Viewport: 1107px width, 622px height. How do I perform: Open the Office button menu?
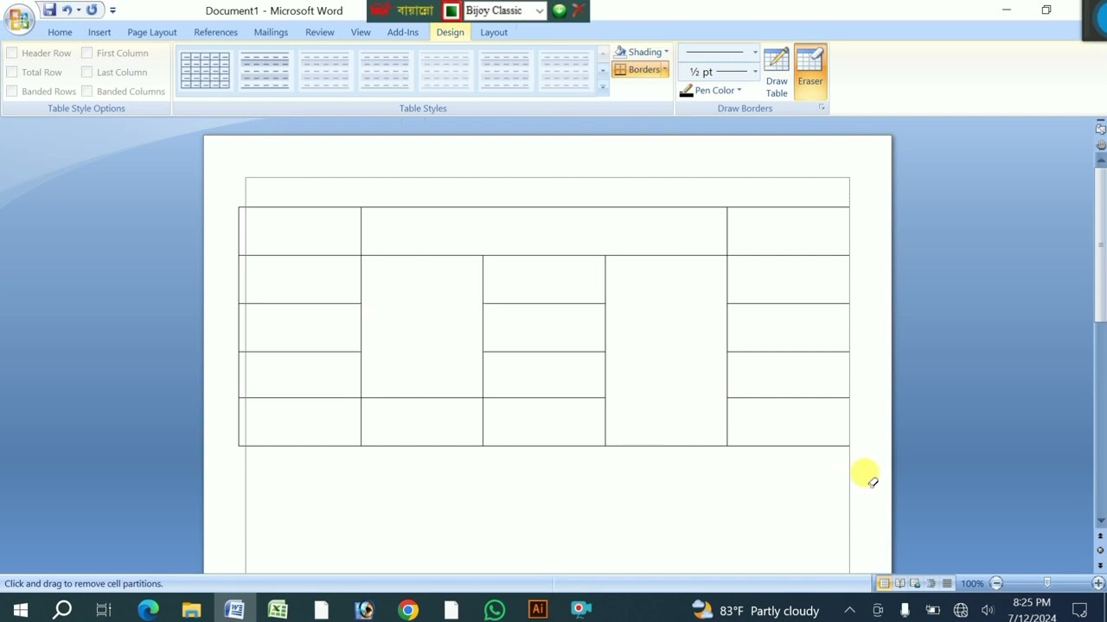[x=18, y=17]
